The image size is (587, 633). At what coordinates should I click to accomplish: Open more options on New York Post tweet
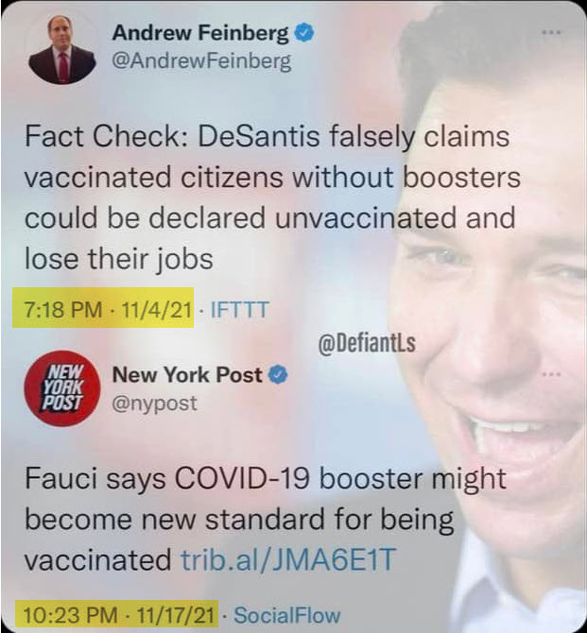[x=551, y=374]
